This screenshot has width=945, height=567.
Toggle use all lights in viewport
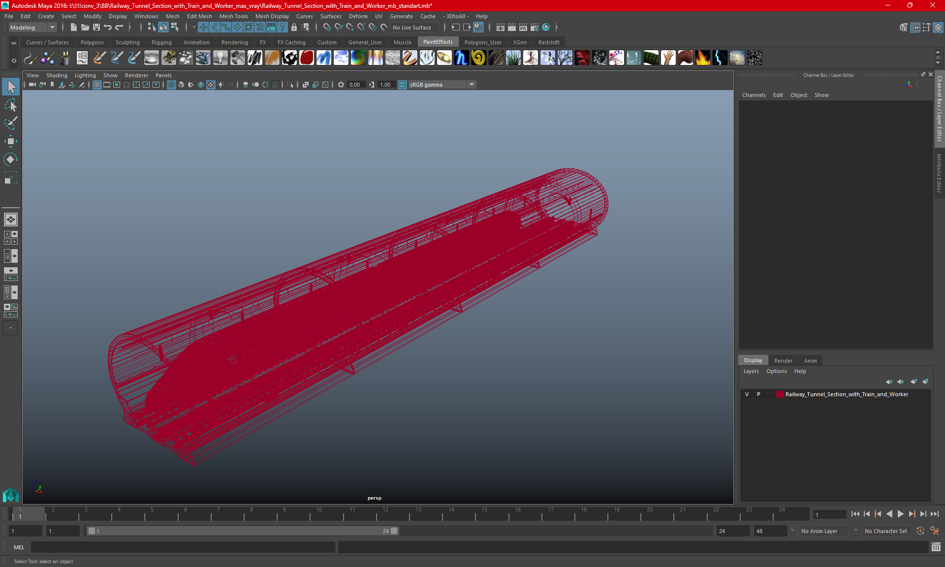(x=220, y=85)
